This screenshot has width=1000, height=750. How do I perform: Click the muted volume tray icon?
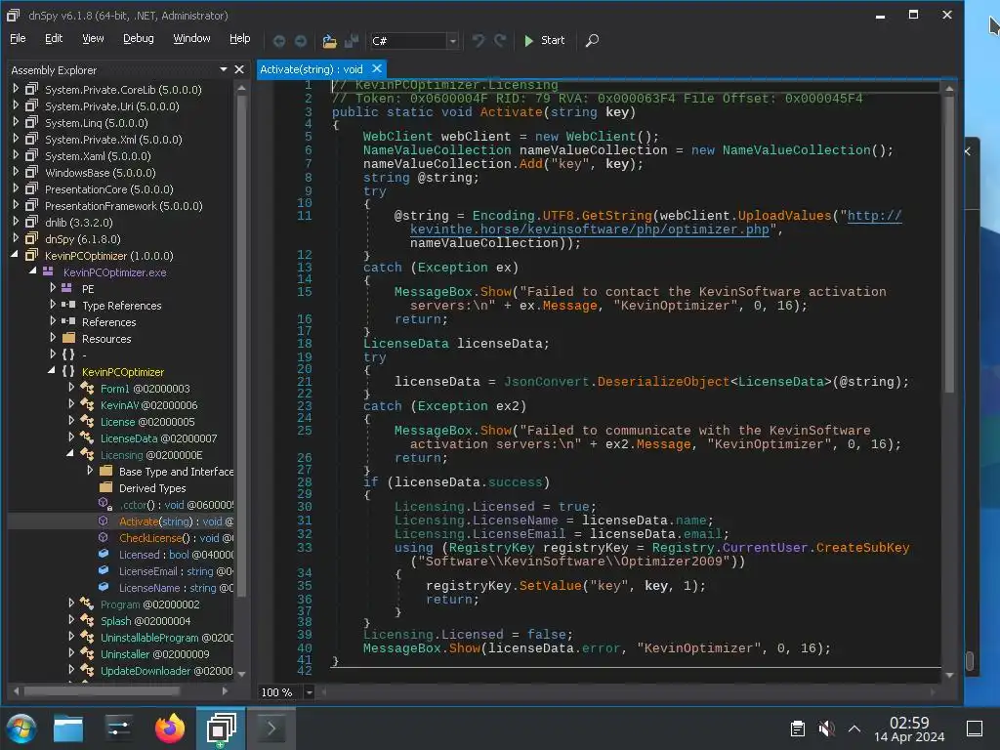click(826, 728)
